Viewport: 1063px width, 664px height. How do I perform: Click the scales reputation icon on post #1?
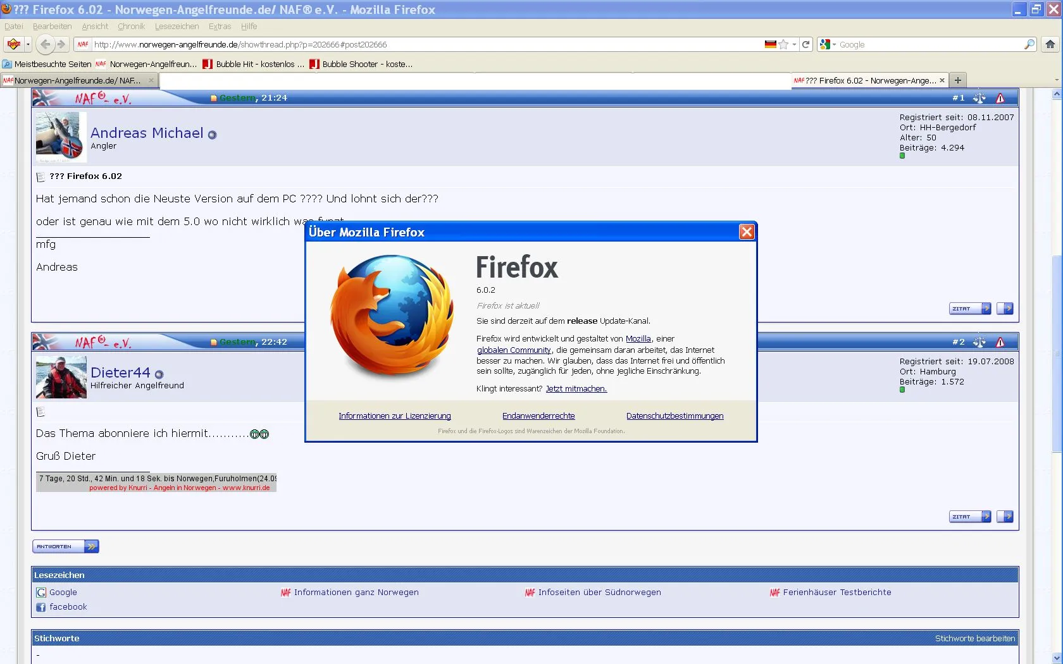(x=979, y=98)
